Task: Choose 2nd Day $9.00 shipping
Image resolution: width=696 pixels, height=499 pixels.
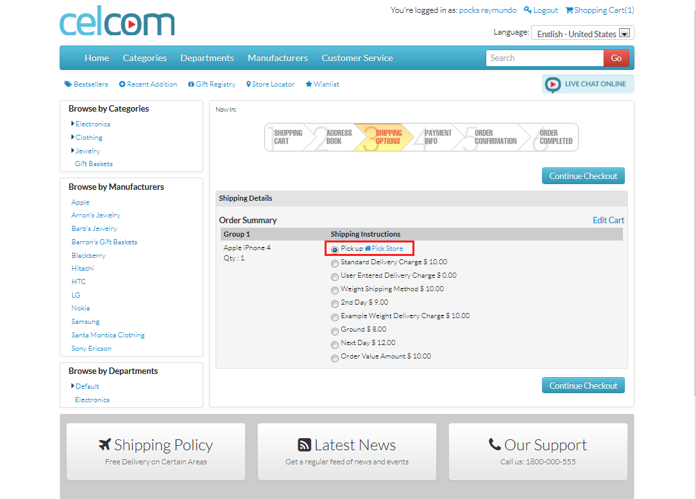Action: point(334,303)
